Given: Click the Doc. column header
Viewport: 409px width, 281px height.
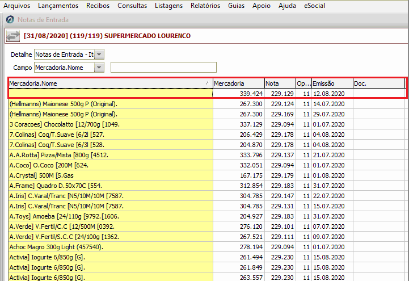Looking at the screenshot, I should [379, 83].
